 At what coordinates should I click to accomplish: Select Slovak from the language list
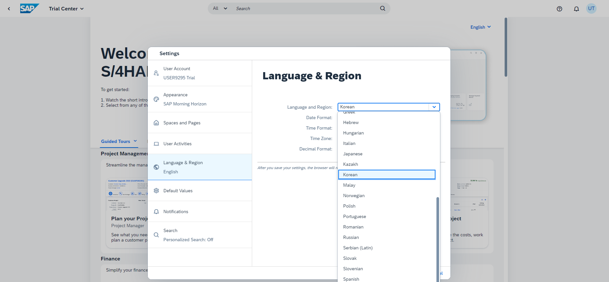(387, 258)
